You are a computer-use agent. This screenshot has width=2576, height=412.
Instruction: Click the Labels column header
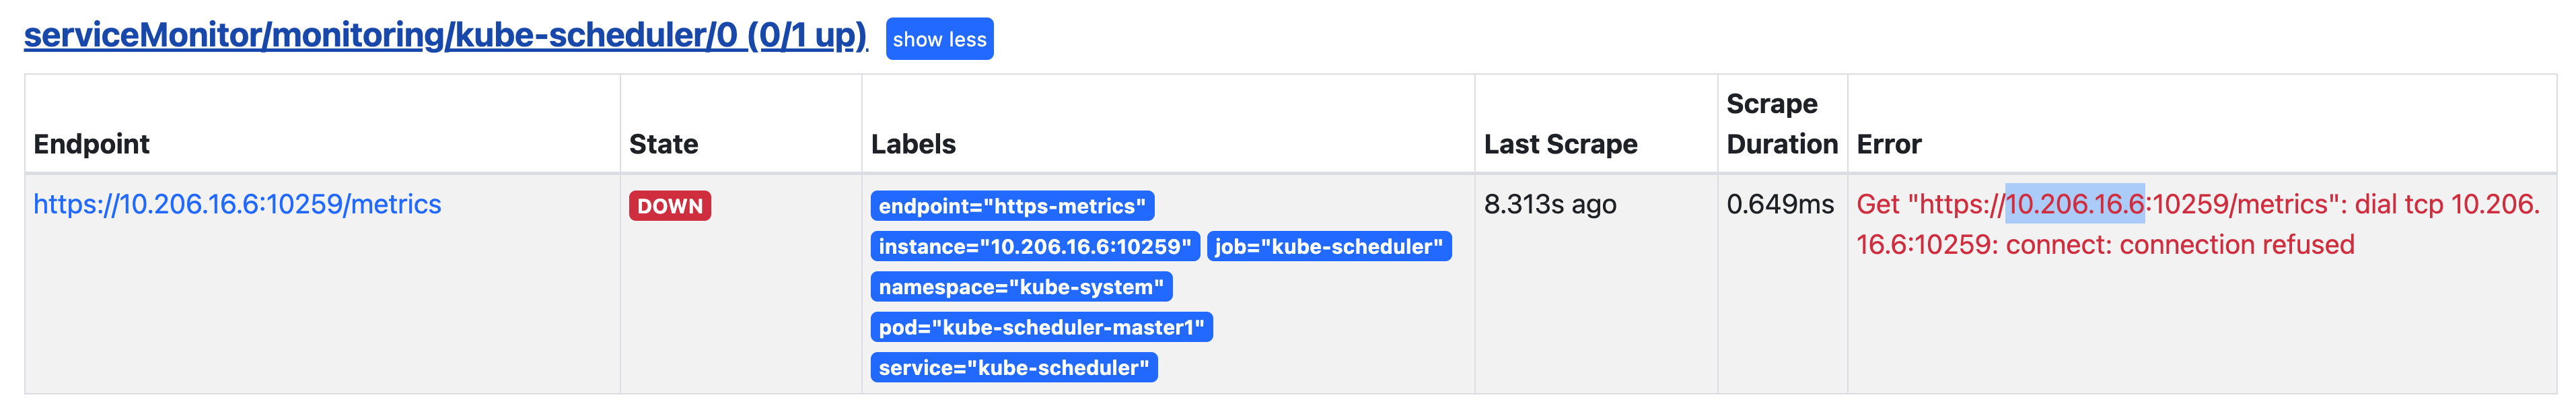[913, 144]
